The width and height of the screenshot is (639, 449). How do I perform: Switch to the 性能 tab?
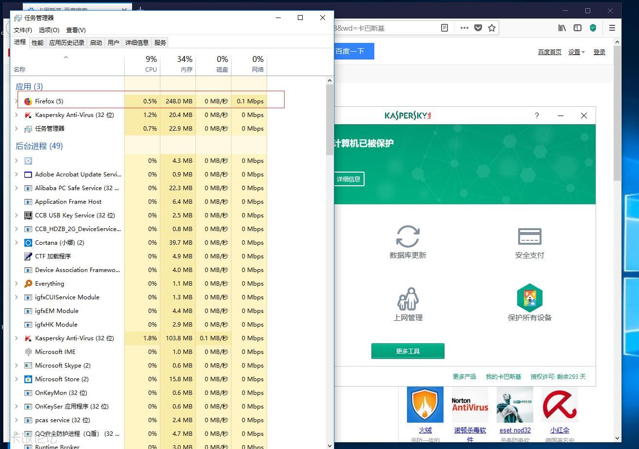[38, 43]
